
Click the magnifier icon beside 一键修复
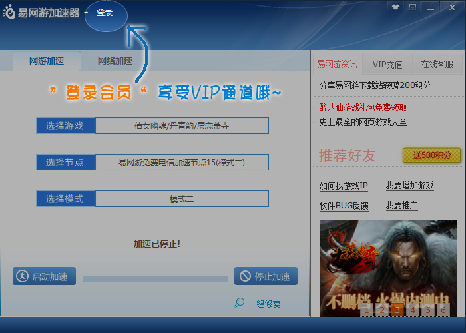coord(239,303)
